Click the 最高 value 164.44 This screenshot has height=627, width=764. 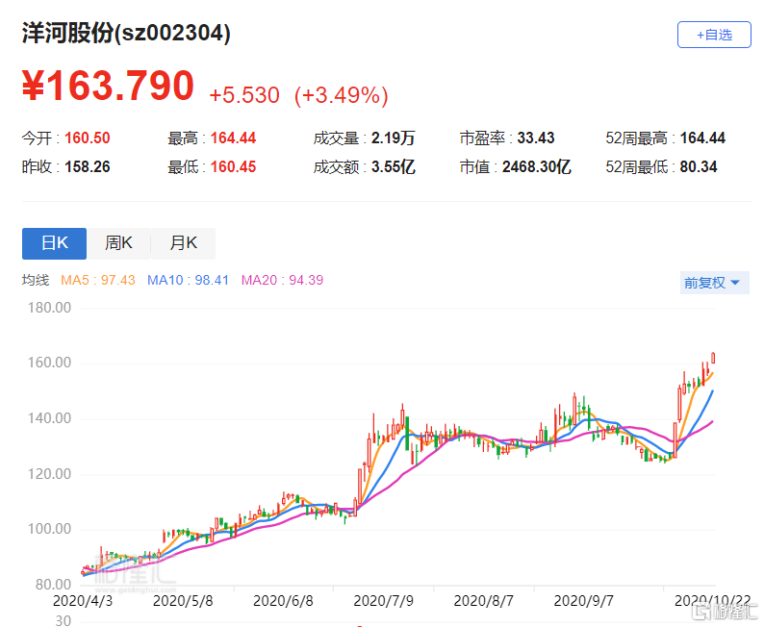[x=233, y=138]
